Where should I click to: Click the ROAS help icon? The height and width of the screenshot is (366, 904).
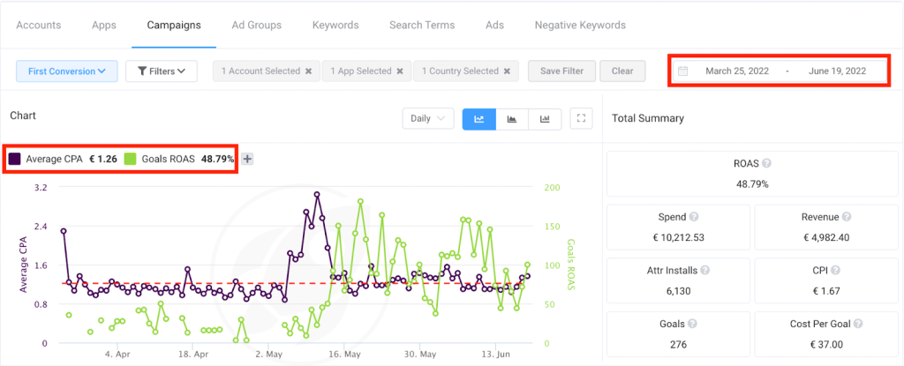[x=766, y=164]
